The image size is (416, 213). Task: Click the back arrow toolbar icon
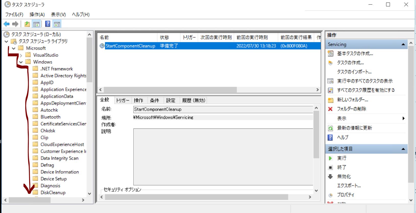click(x=7, y=24)
